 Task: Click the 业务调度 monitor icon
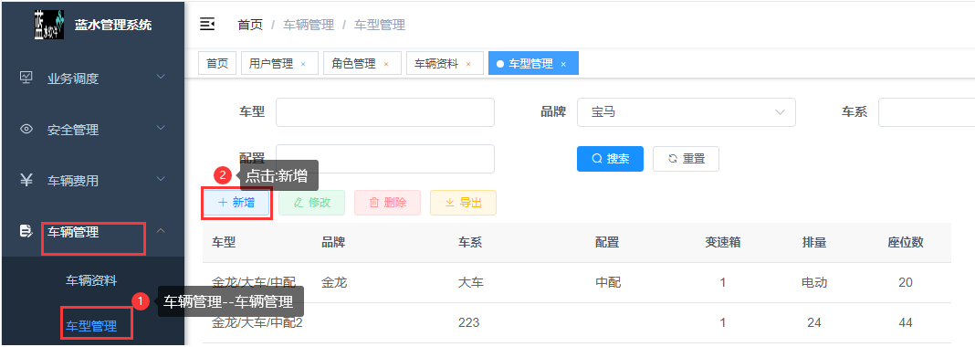pyautogui.click(x=26, y=78)
